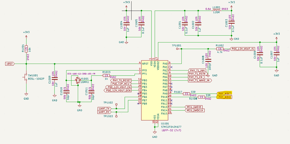Select the C1001 0.1uF capacitor symbol
The image size is (290, 144).
[x=185, y=23]
